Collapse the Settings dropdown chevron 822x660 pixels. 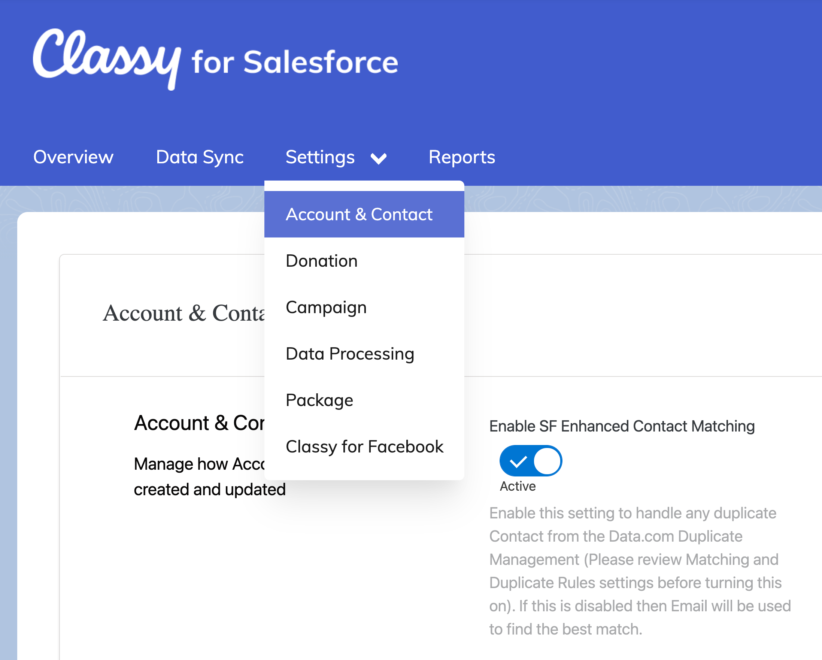(379, 158)
